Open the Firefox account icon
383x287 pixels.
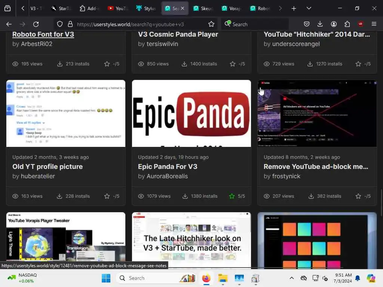click(334, 24)
